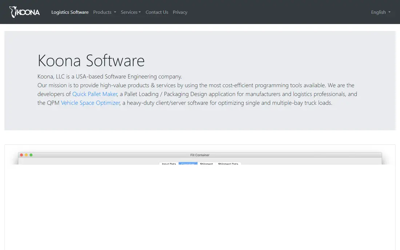Expand the Services dropdown menu
The width and height of the screenshot is (400, 250).
click(131, 12)
